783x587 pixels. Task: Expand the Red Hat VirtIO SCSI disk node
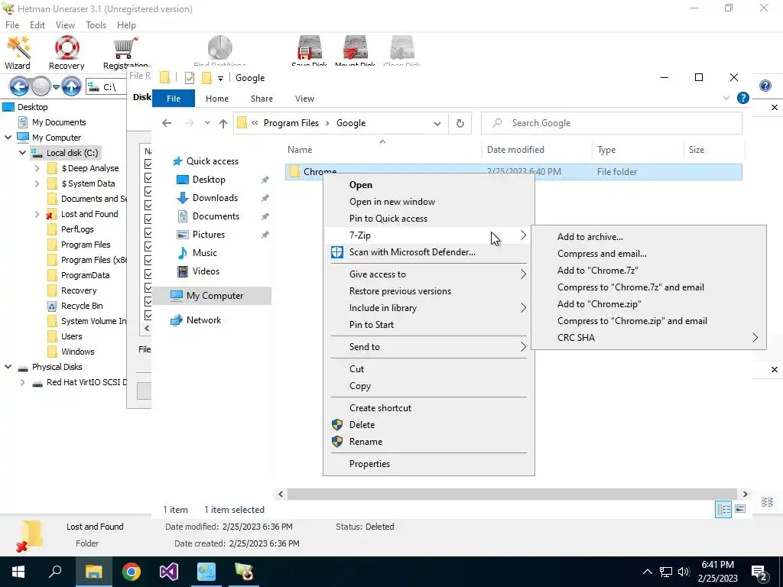coord(22,382)
